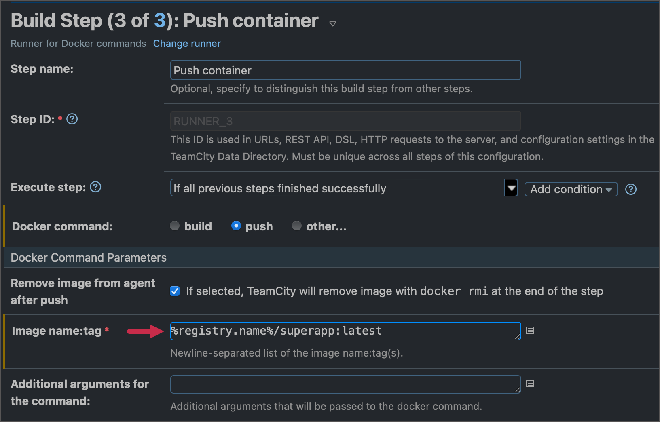Open the multiline editor for Additional arguments
The image size is (660, 422).
coord(530,384)
